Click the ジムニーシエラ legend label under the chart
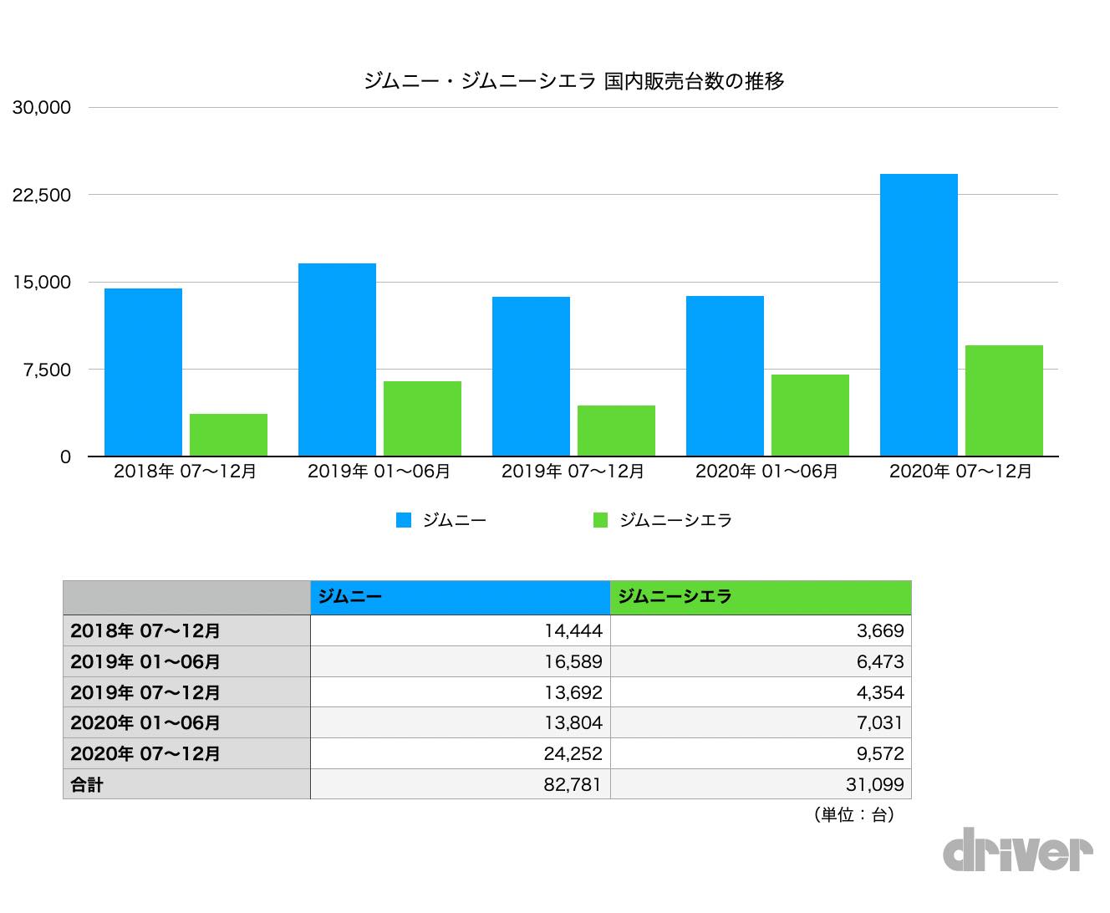Image resolution: width=1110 pixels, height=913 pixels. [675, 520]
